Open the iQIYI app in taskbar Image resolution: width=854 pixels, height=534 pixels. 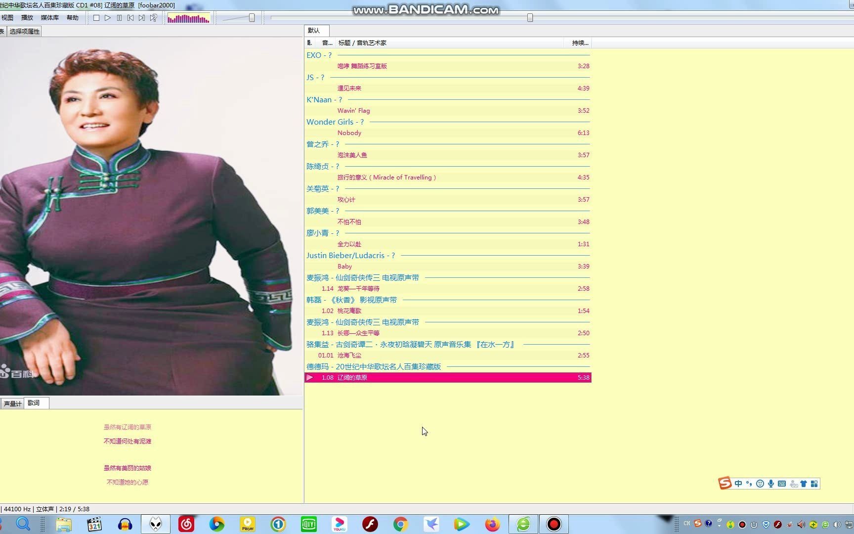click(x=309, y=524)
